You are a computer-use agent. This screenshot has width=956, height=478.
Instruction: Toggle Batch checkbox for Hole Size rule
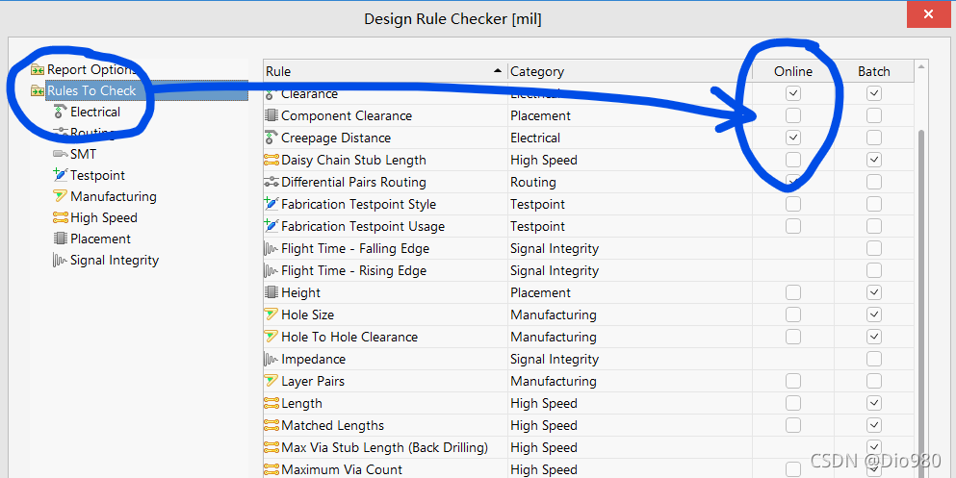(874, 315)
